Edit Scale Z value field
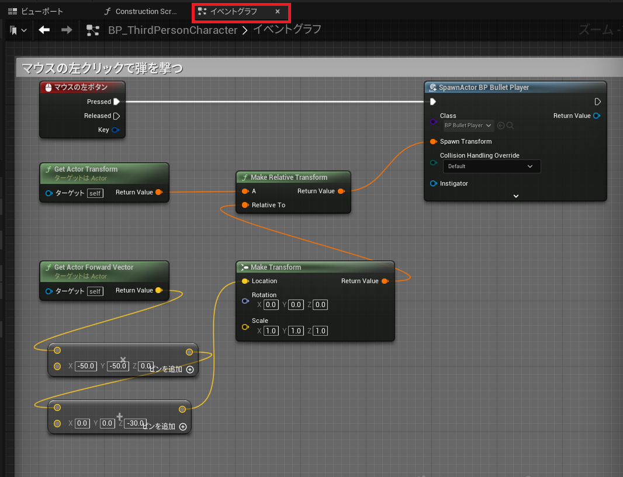 pyautogui.click(x=321, y=331)
